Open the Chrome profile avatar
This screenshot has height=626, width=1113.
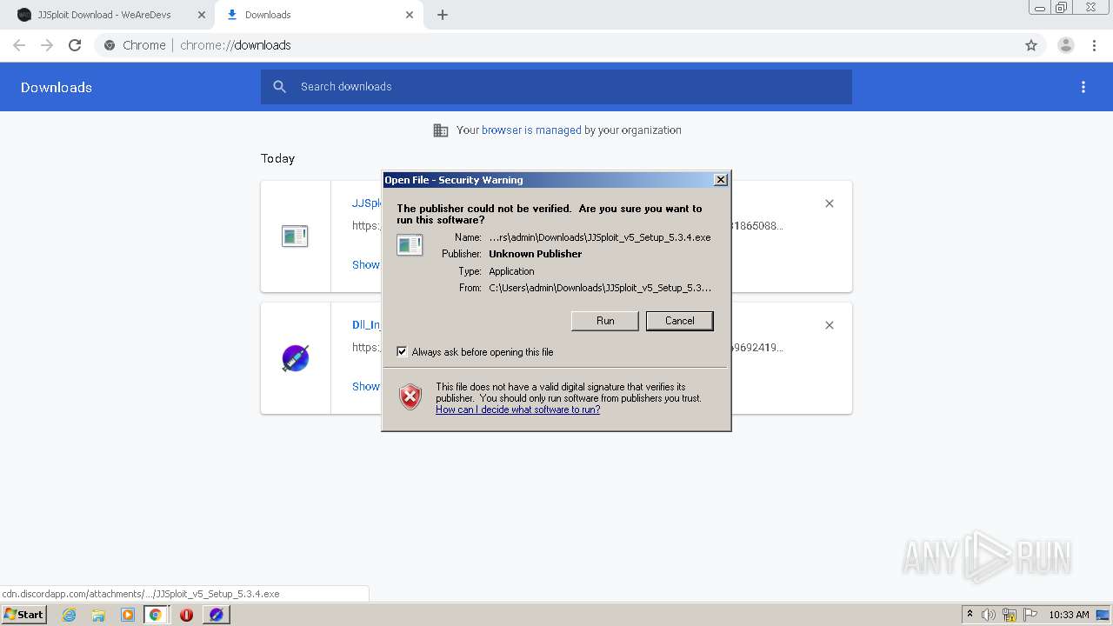click(1066, 45)
